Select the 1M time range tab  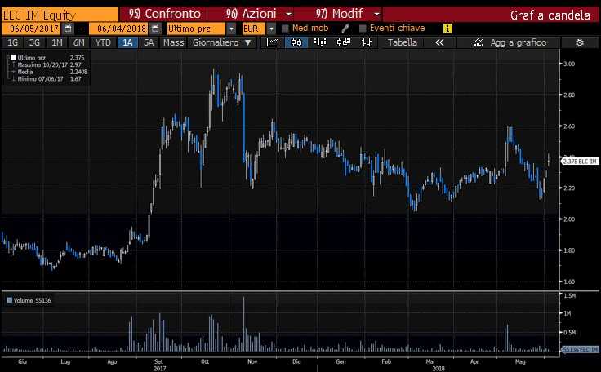[x=56, y=42]
